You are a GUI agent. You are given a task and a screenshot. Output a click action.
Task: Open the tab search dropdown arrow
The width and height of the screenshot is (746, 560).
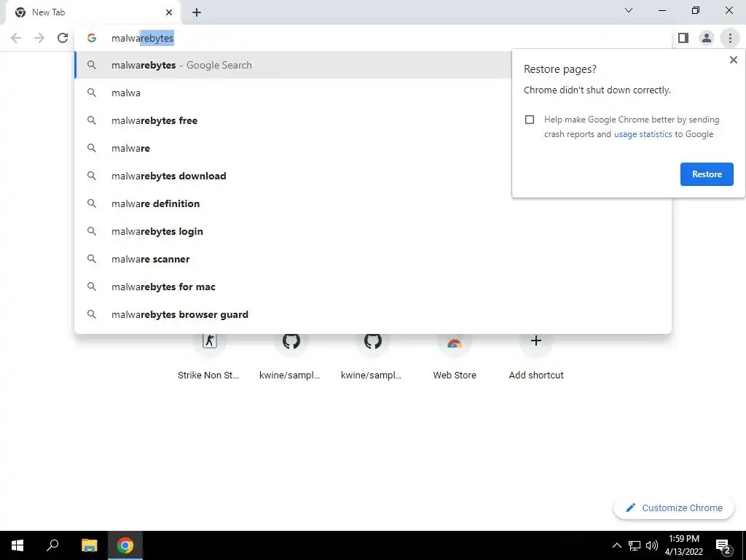click(x=629, y=10)
